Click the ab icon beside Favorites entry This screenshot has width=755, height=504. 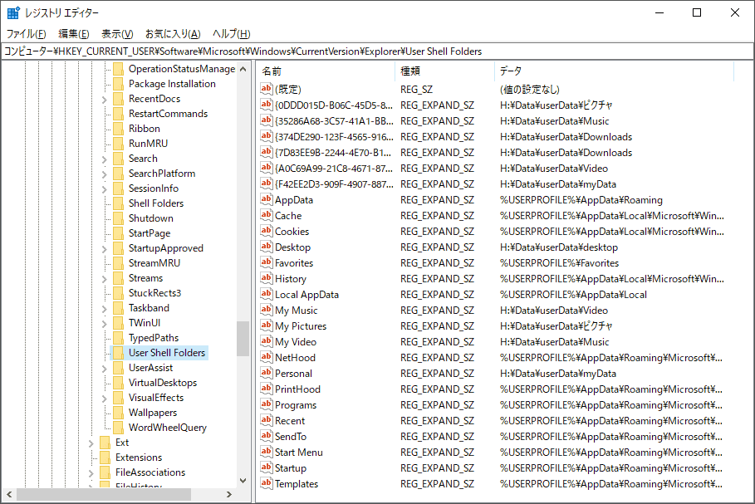267,263
